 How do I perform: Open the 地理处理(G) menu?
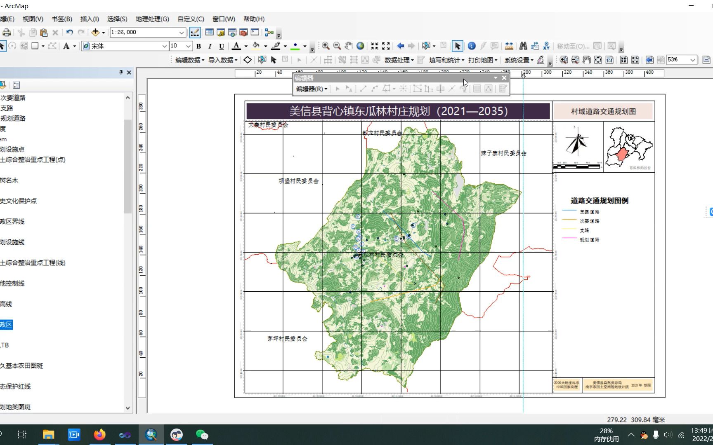[153, 19]
